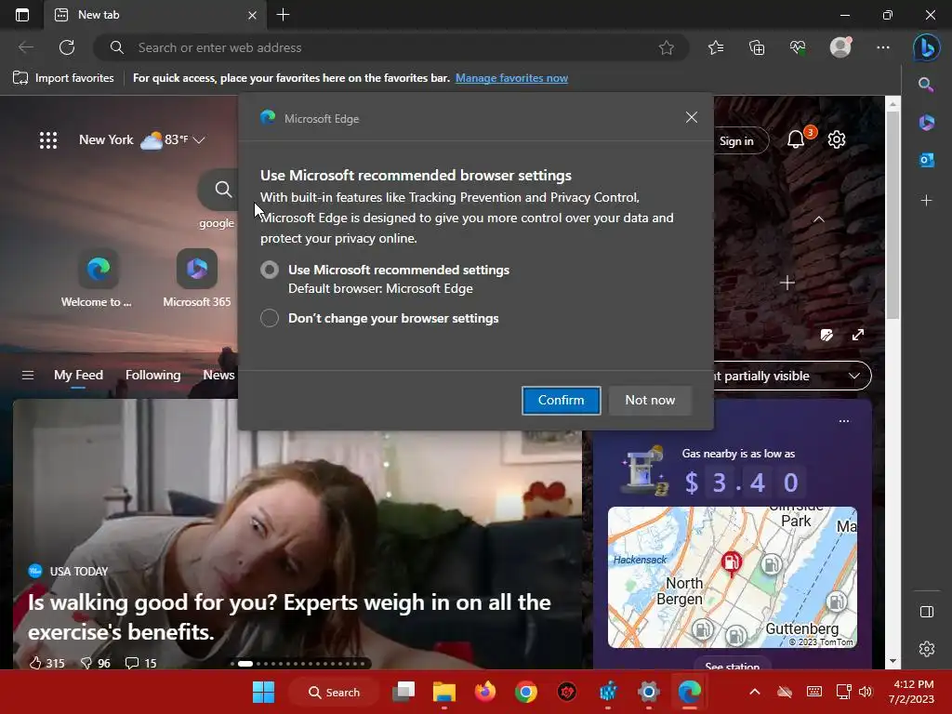The image size is (952, 714).
Task: Open the taskbar clock and date
Action: click(911, 692)
